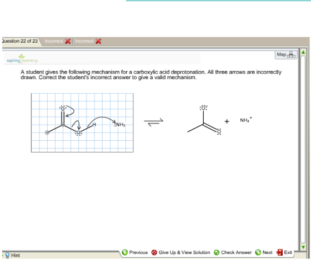Select the gray methyl carbon dot
Viewport: 311px width, 260px height.
(47, 132)
